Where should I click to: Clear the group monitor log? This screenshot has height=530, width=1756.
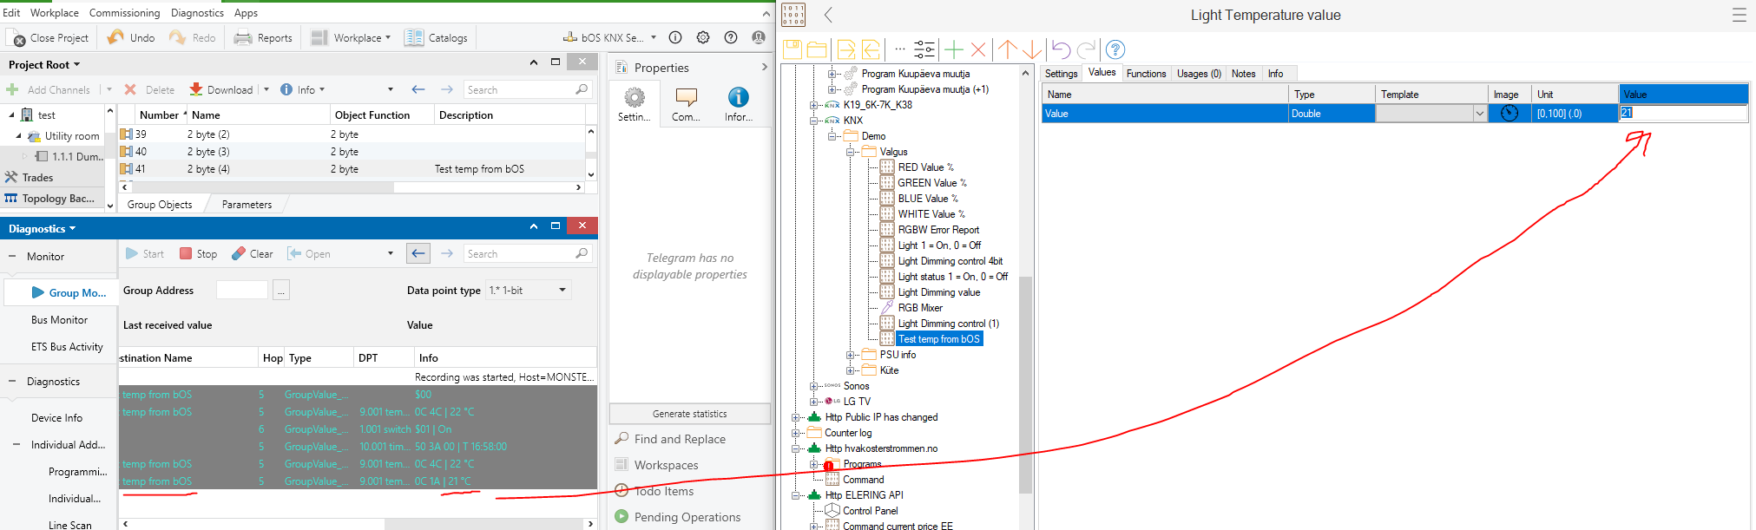253,253
